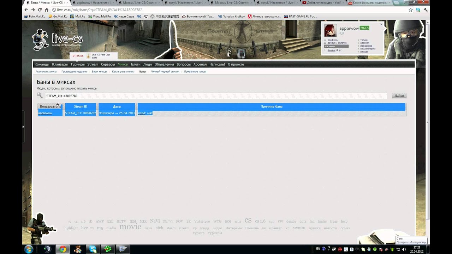This screenshot has height=254, width=452.
Task: Open the Windows Start menu
Action: pyautogui.click(x=29, y=249)
